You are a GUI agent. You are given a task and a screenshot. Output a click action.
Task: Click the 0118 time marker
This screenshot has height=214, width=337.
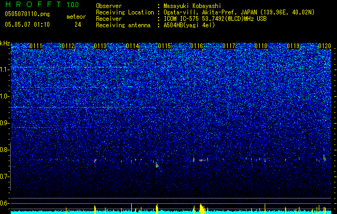coord(261,46)
